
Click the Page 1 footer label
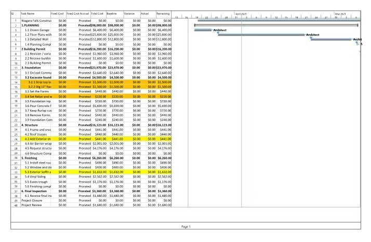pos(186,226)
